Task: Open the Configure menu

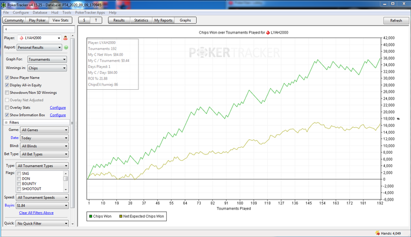Action: 21,12
